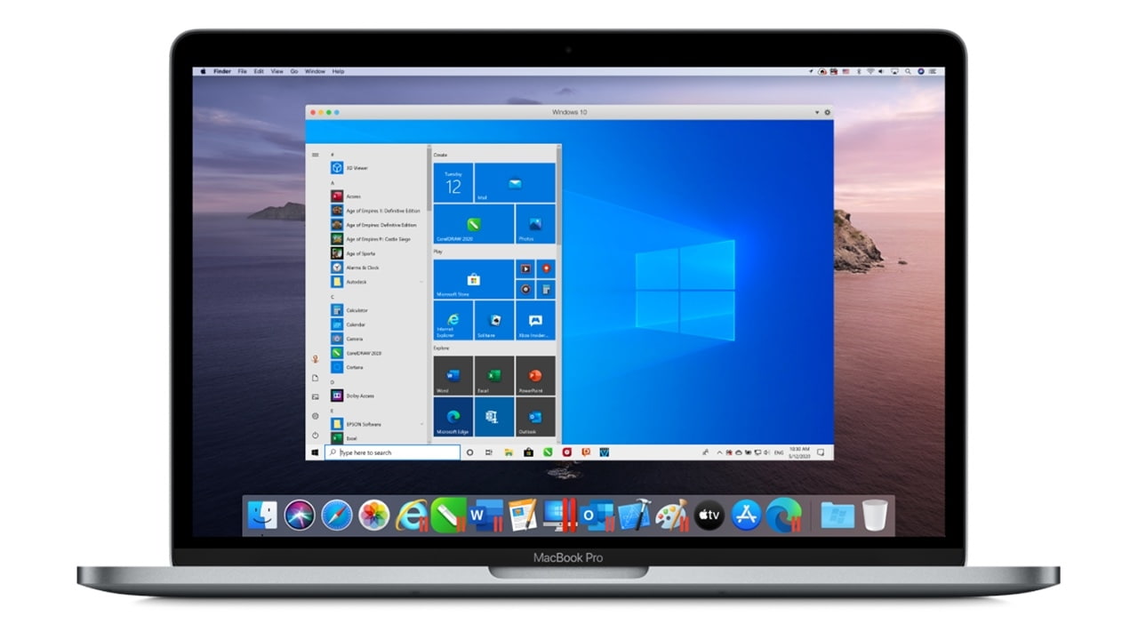
Task: Open the Photos tile
Action: point(536,224)
